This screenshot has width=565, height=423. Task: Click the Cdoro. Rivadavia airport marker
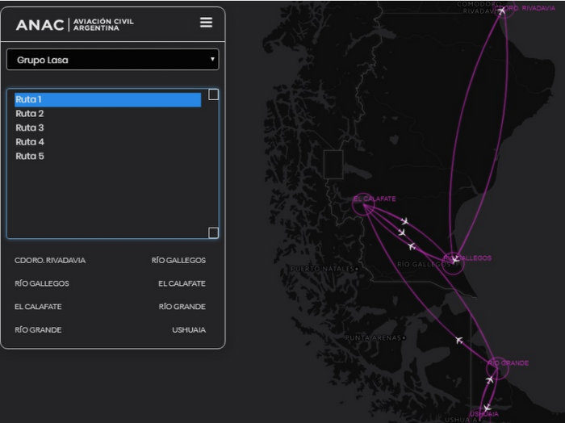coord(503,10)
